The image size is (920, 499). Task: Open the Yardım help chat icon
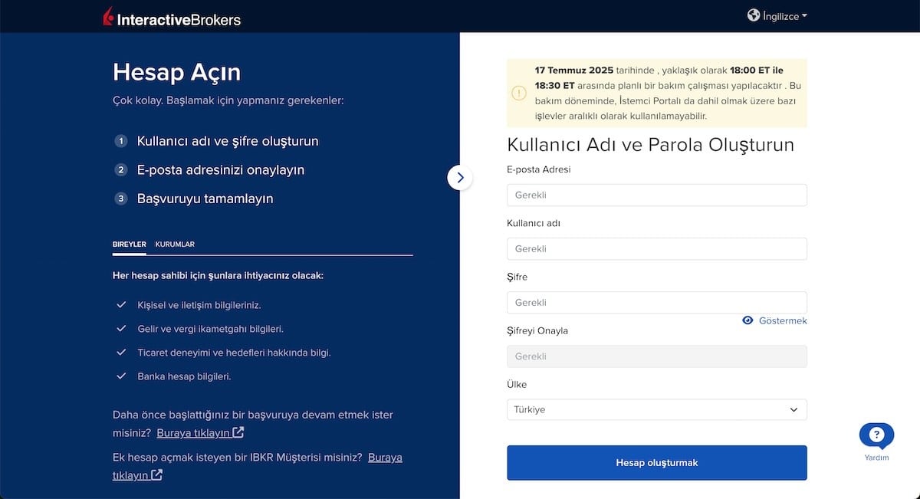(876, 437)
